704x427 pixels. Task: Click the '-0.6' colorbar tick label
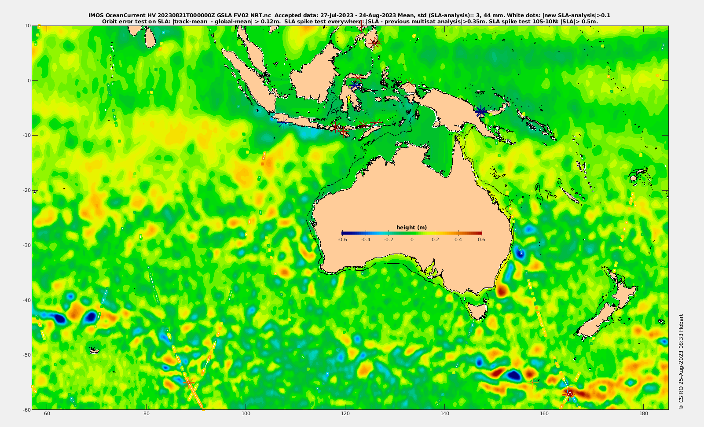[342, 239]
